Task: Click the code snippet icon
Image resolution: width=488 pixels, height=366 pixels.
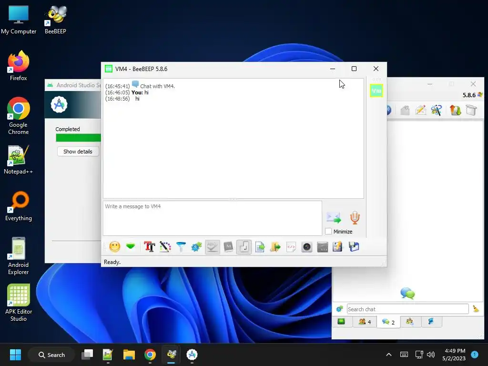Action: coord(291,247)
